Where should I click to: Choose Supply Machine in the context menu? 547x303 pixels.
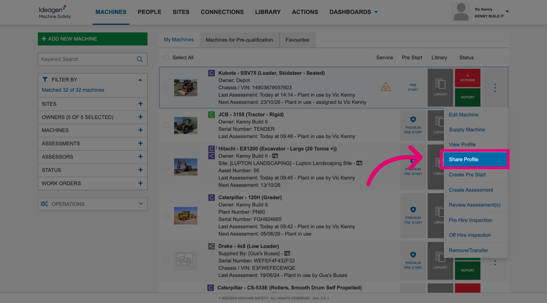(x=467, y=130)
